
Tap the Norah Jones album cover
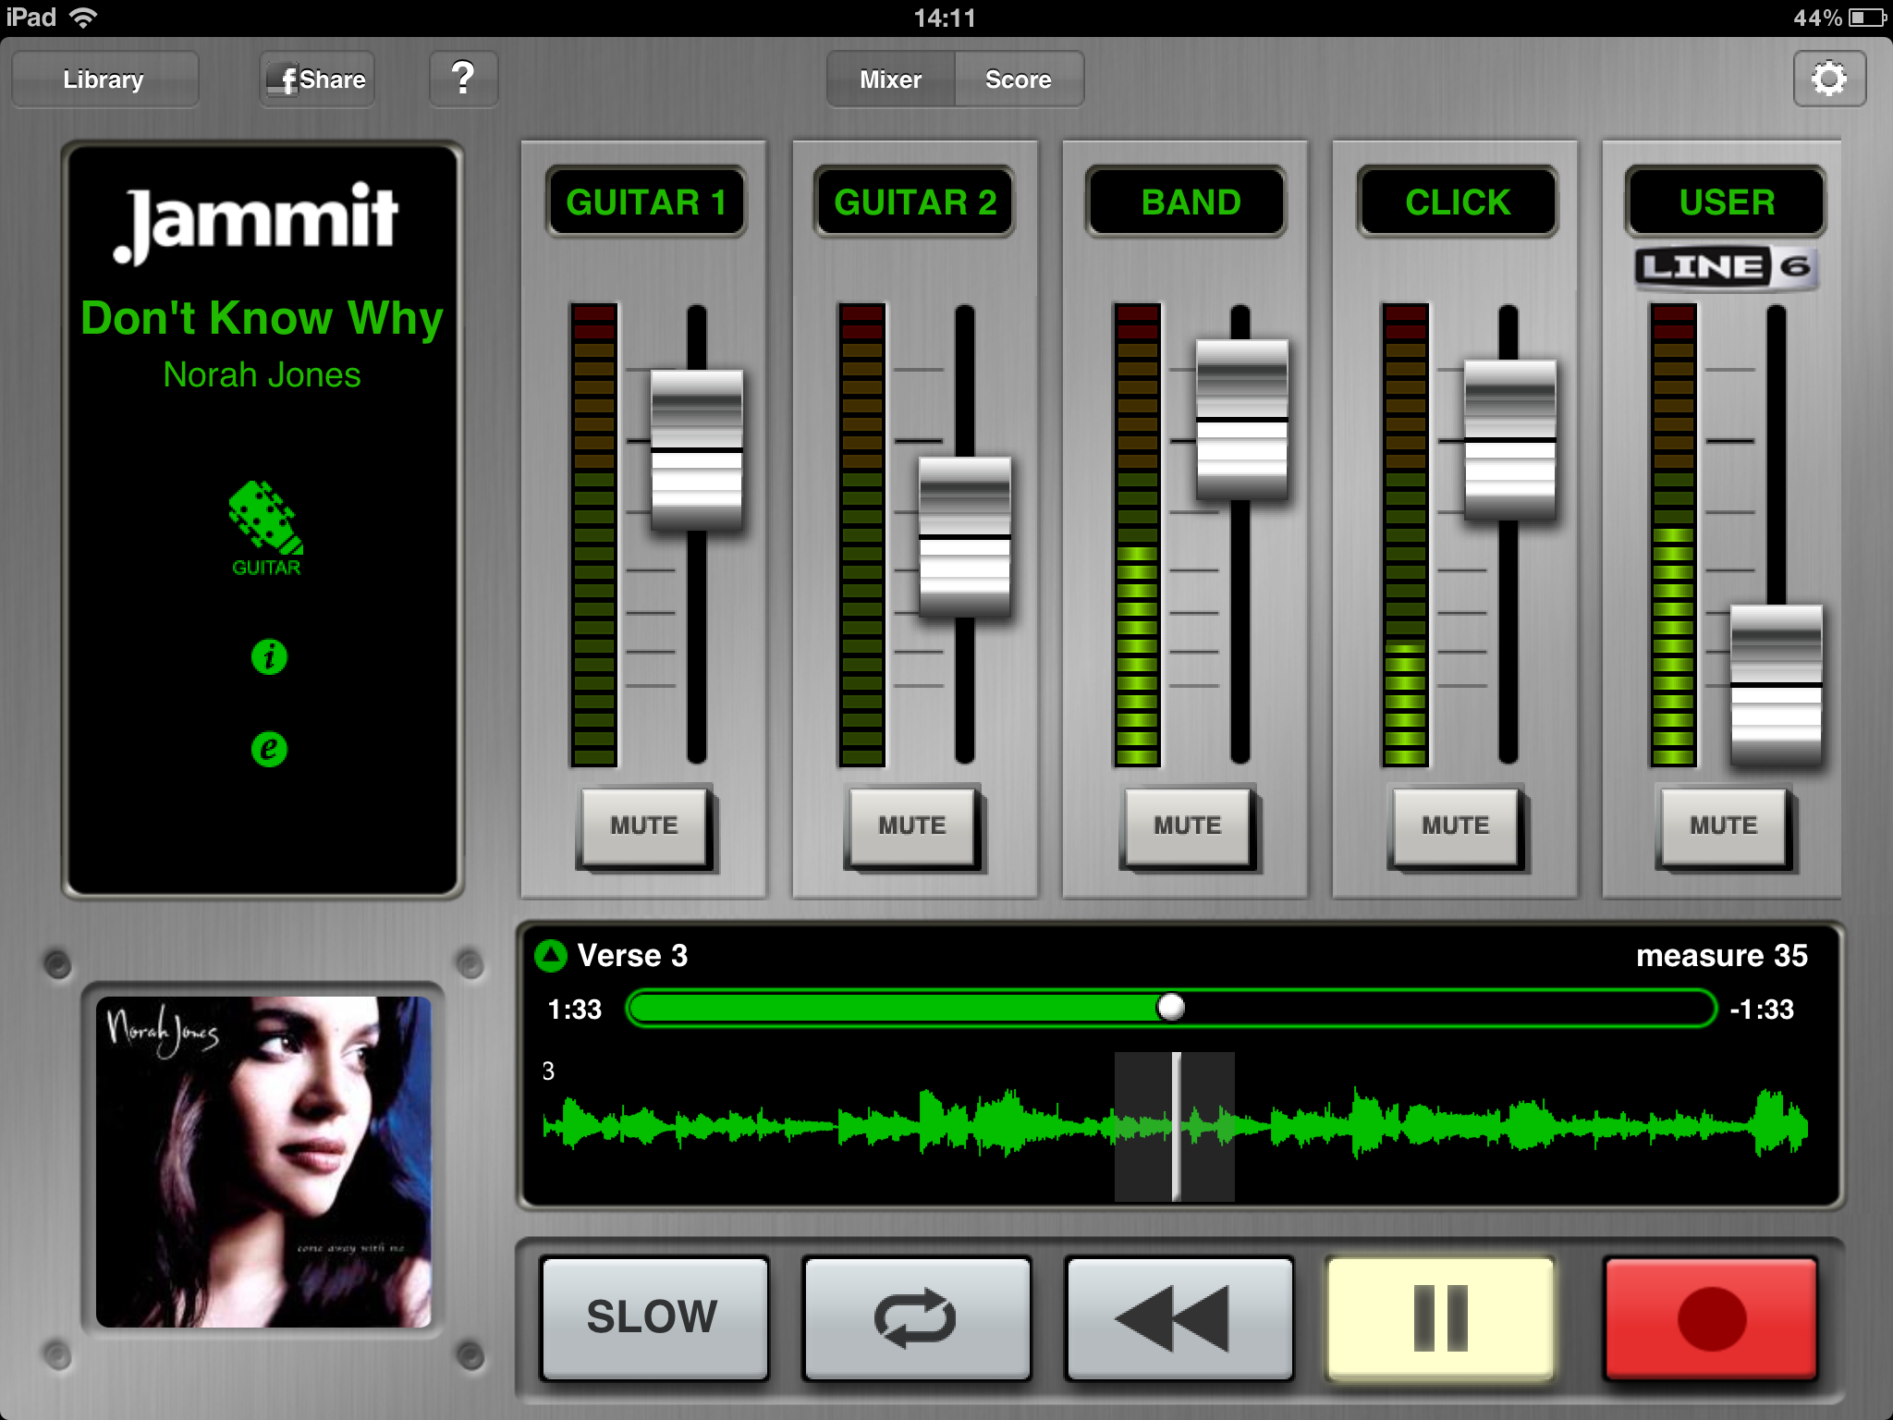(263, 1162)
